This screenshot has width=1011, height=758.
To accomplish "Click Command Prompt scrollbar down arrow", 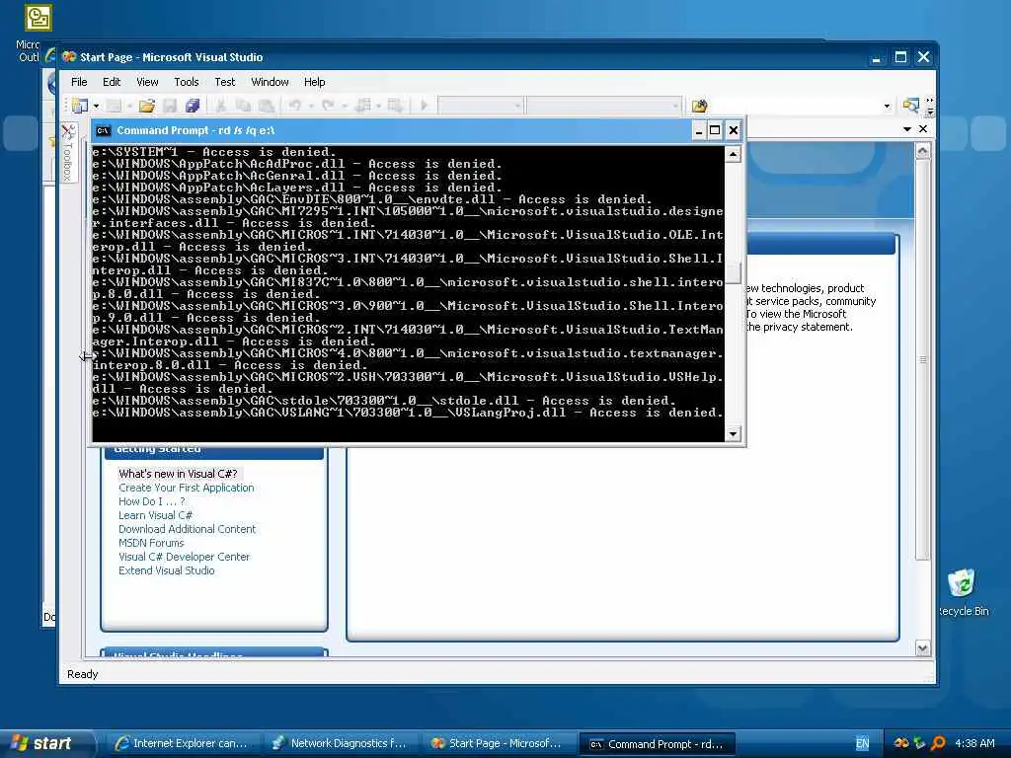I will (x=733, y=434).
